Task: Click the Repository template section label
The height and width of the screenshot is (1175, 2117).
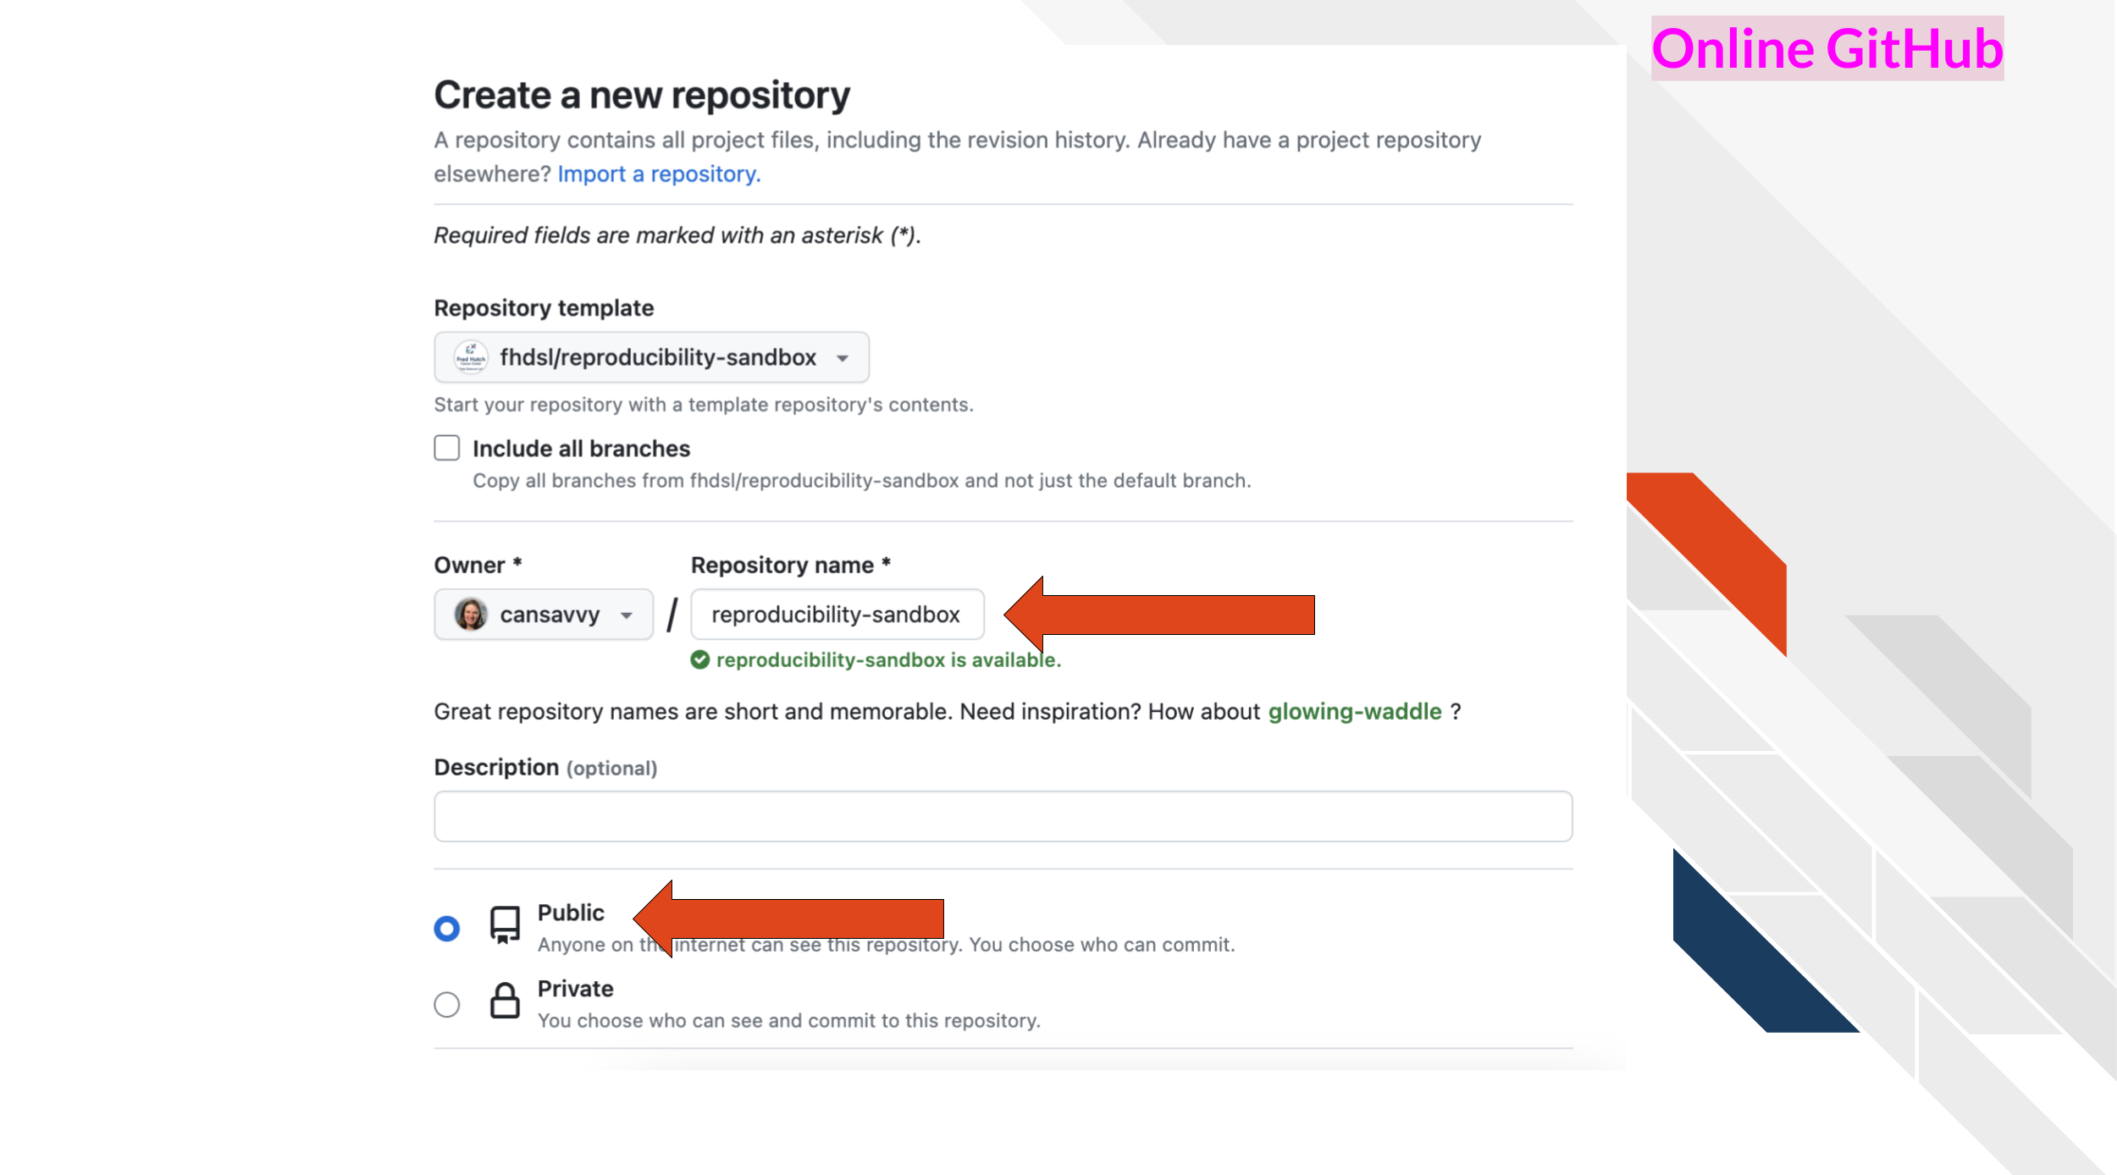Action: coord(544,308)
